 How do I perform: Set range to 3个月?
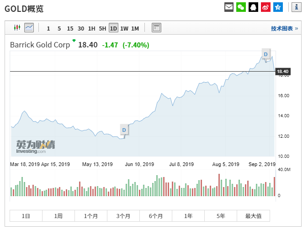click(123, 216)
